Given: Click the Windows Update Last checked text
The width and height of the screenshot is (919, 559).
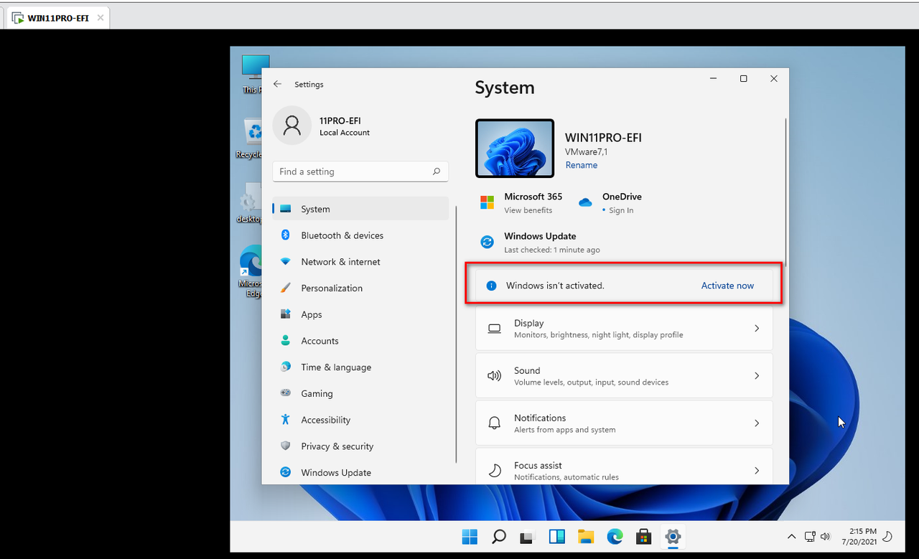Looking at the screenshot, I should [x=552, y=250].
